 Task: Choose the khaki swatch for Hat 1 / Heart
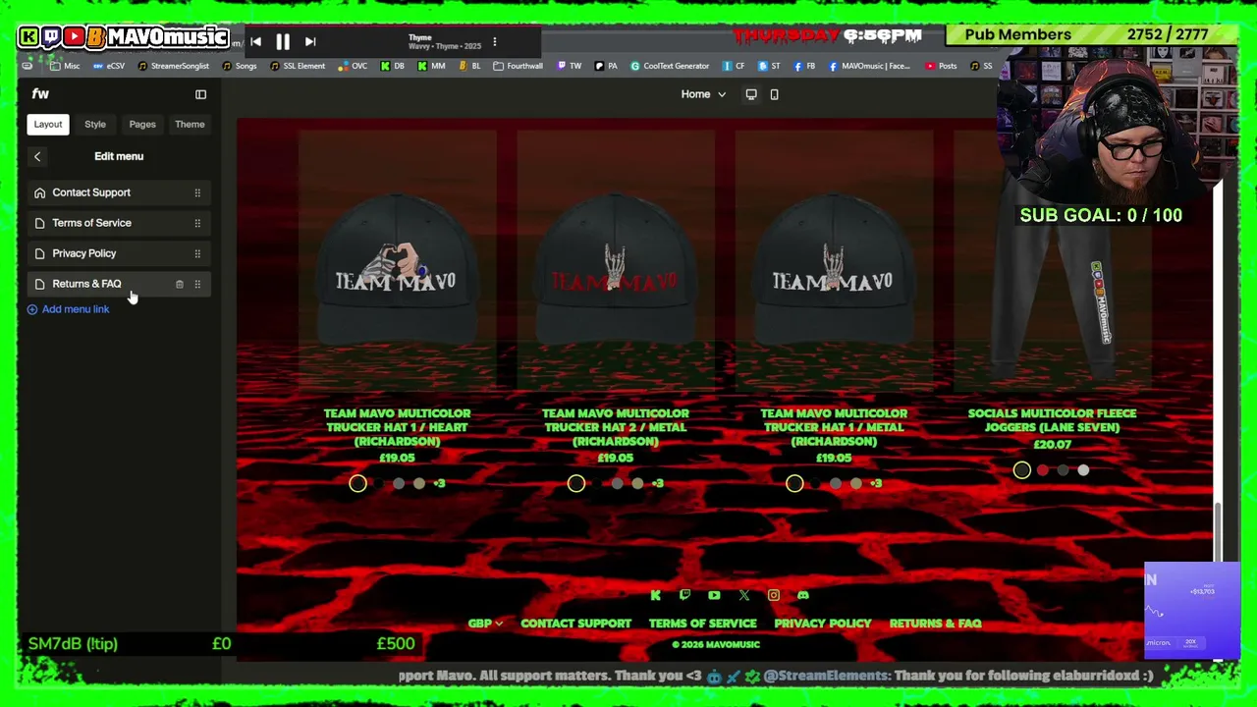(x=419, y=483)
